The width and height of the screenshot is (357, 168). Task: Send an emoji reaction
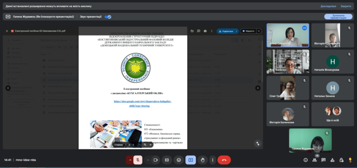178,160
